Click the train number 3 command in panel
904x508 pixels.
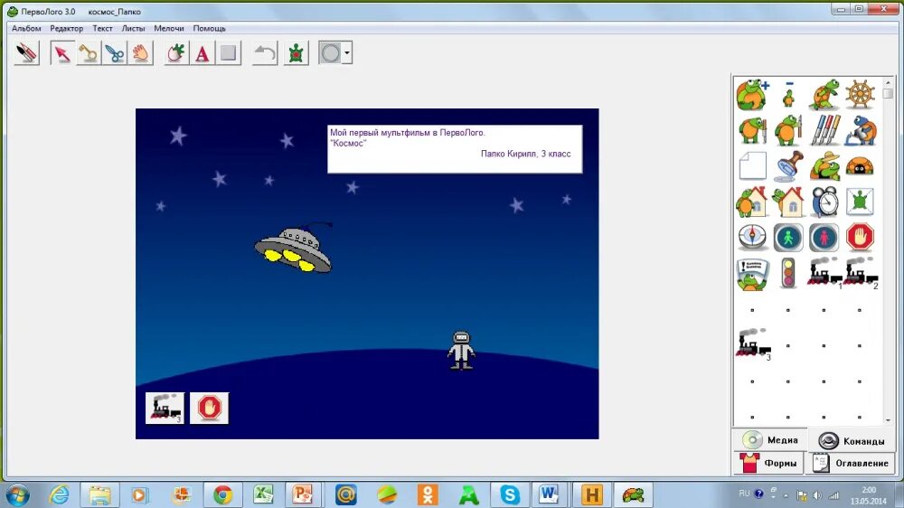tap(754, 344)
